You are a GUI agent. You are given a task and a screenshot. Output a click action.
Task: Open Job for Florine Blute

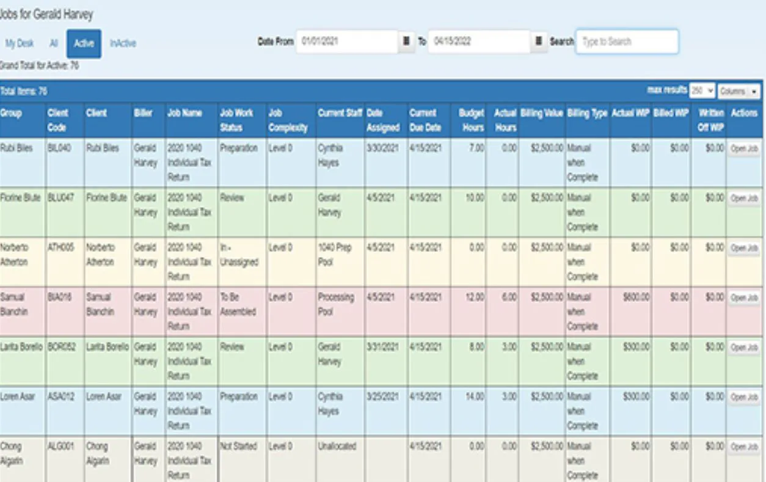coord(744,199)
